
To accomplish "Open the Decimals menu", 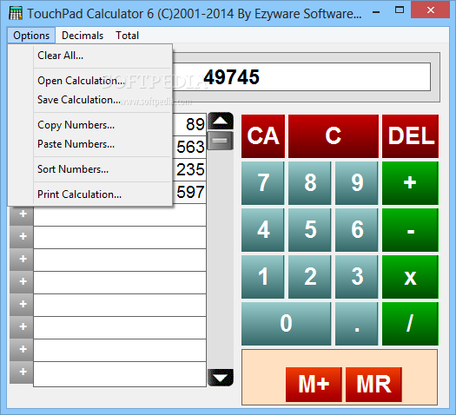I will 83,36.
